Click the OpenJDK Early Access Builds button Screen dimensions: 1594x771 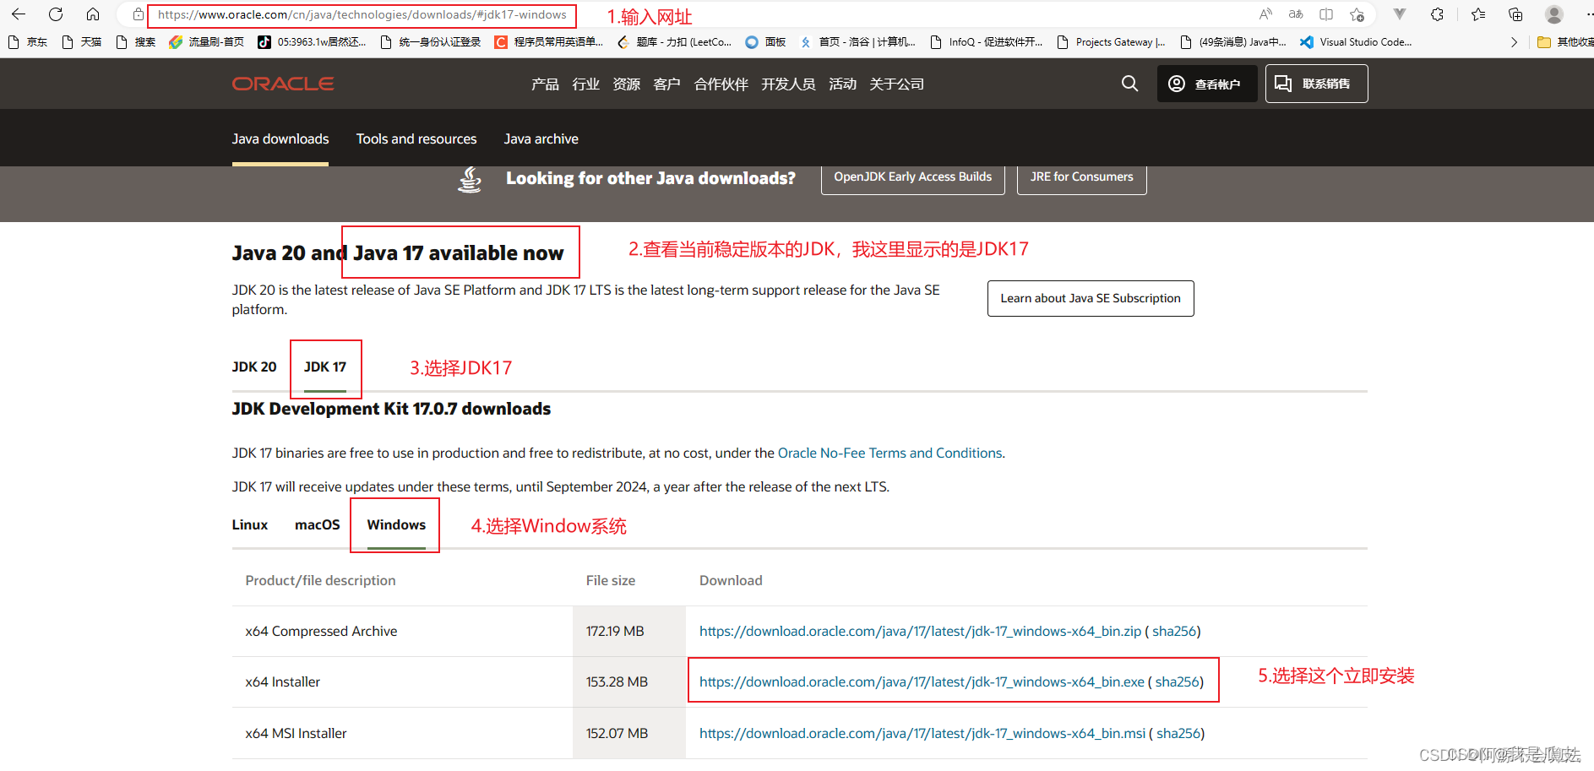pyautogui.click(x=913, y=177)
